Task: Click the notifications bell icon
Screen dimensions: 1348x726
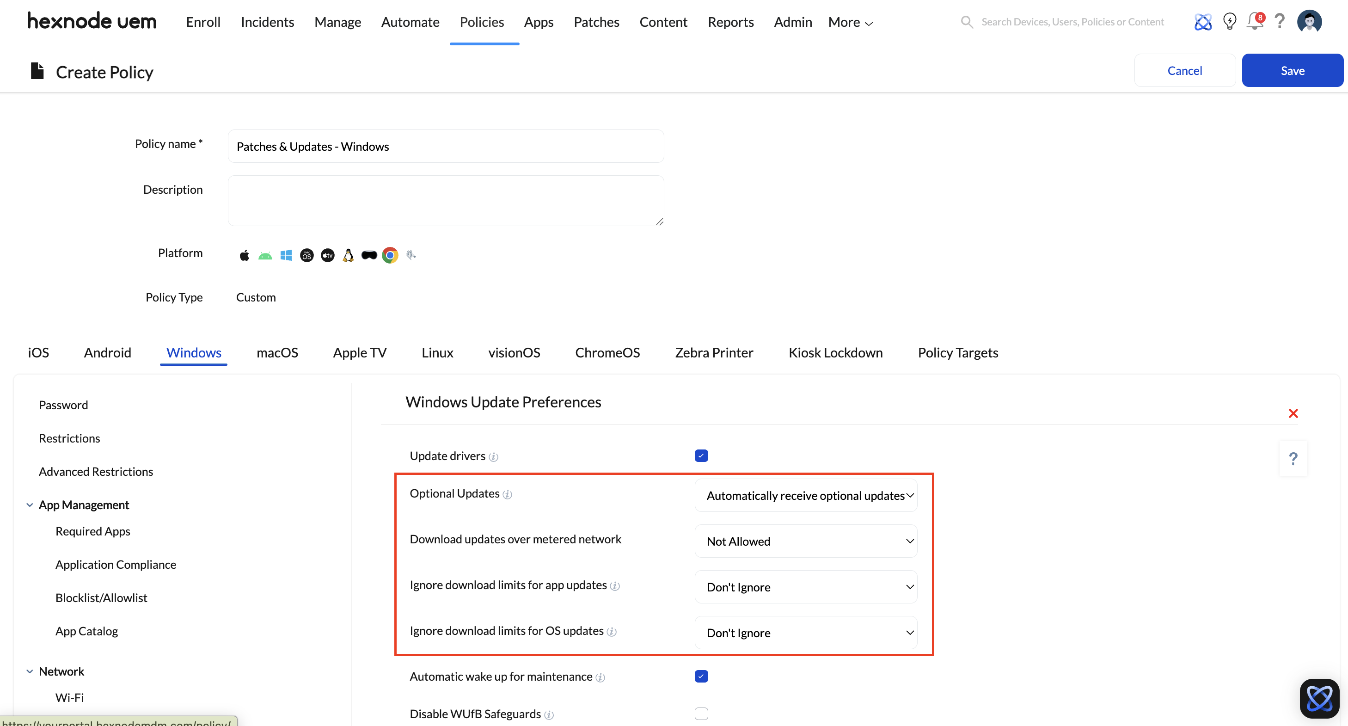Action: (1254, 22)
